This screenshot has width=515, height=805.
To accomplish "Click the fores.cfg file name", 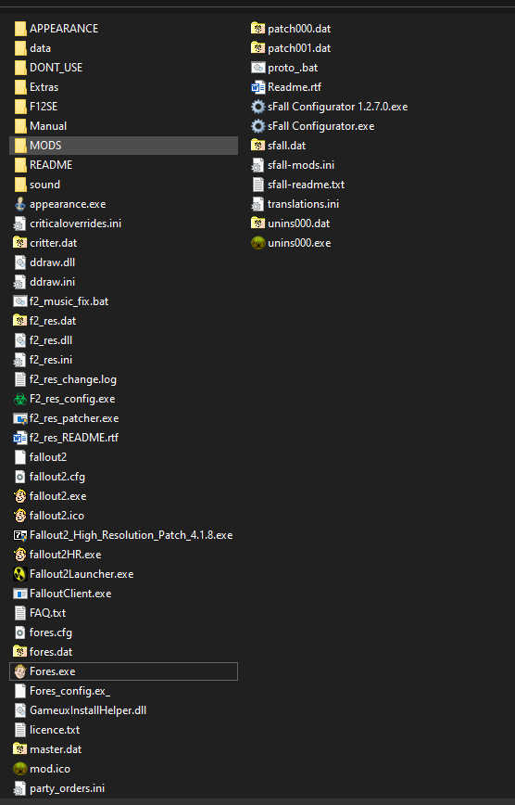I will pos(51,632).
